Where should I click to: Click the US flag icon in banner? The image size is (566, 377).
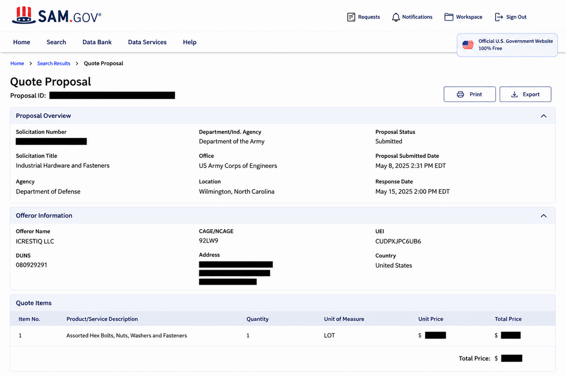click(468, 45)
